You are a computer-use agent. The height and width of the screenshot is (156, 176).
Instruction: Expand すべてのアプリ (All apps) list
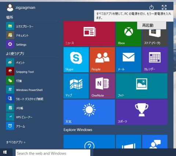pyautogui.click(x=16, y=142)
